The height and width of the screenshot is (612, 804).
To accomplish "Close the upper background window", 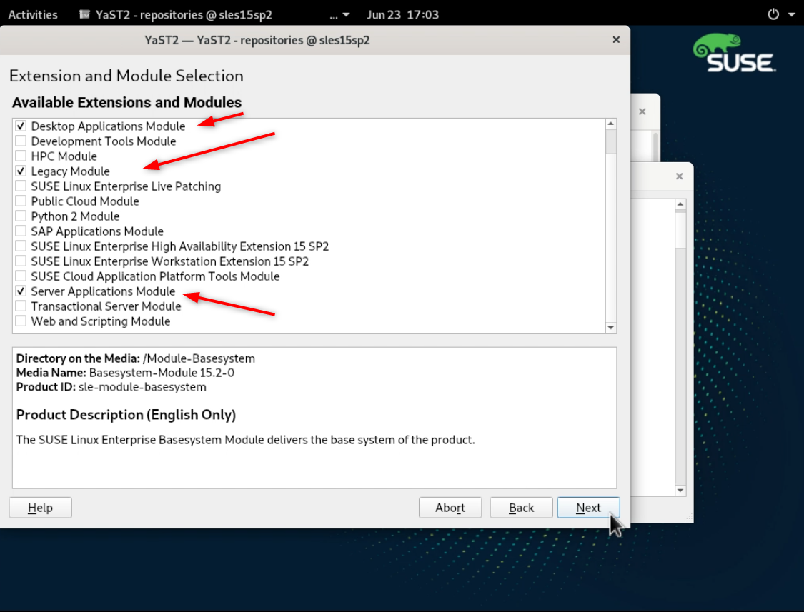I will click(642, 111).
